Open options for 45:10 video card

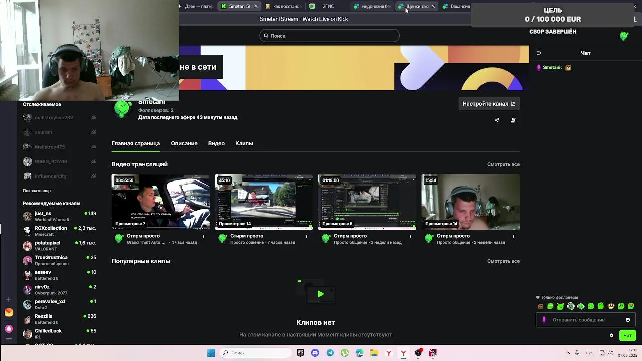point(307,236)
